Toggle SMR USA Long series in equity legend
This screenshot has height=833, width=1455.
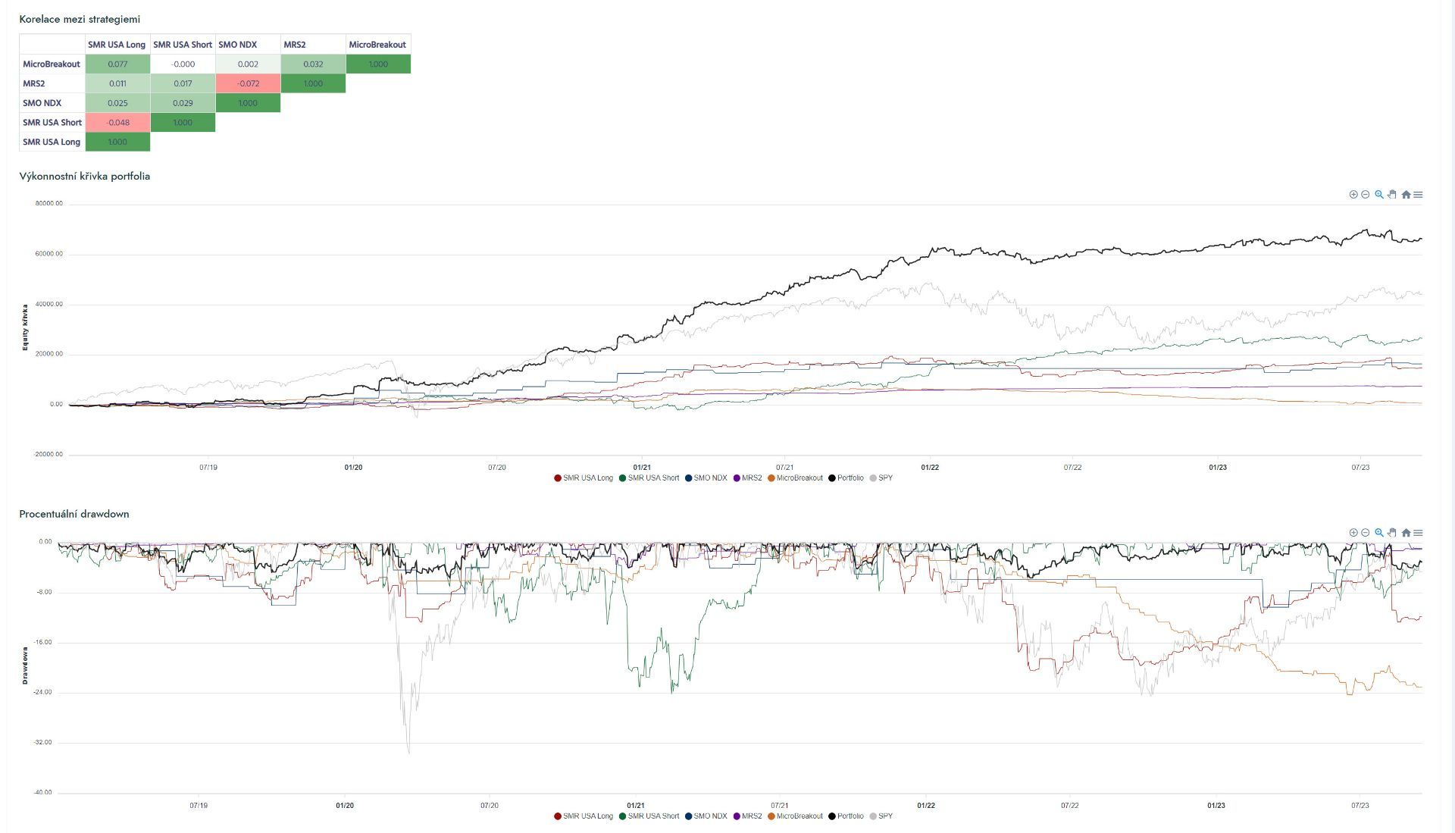pyautogui.click(x=587, y=478)
